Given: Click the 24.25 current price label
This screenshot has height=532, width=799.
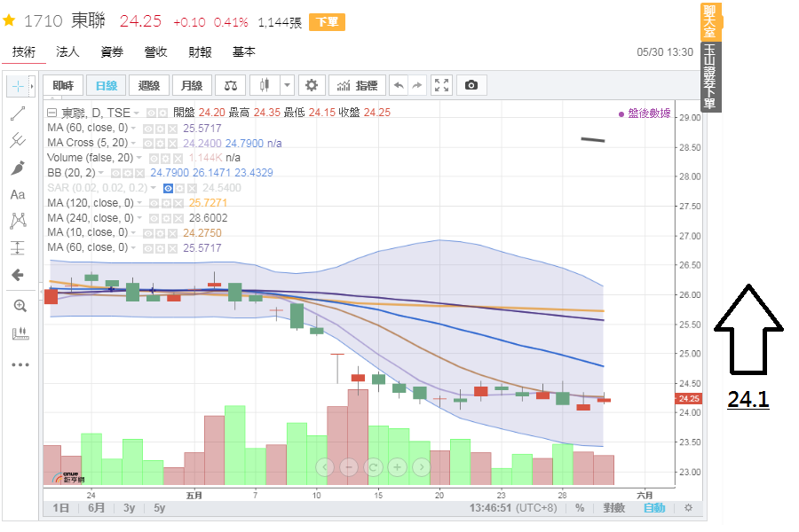Looking at the screenshot, I should coord(689,399).
